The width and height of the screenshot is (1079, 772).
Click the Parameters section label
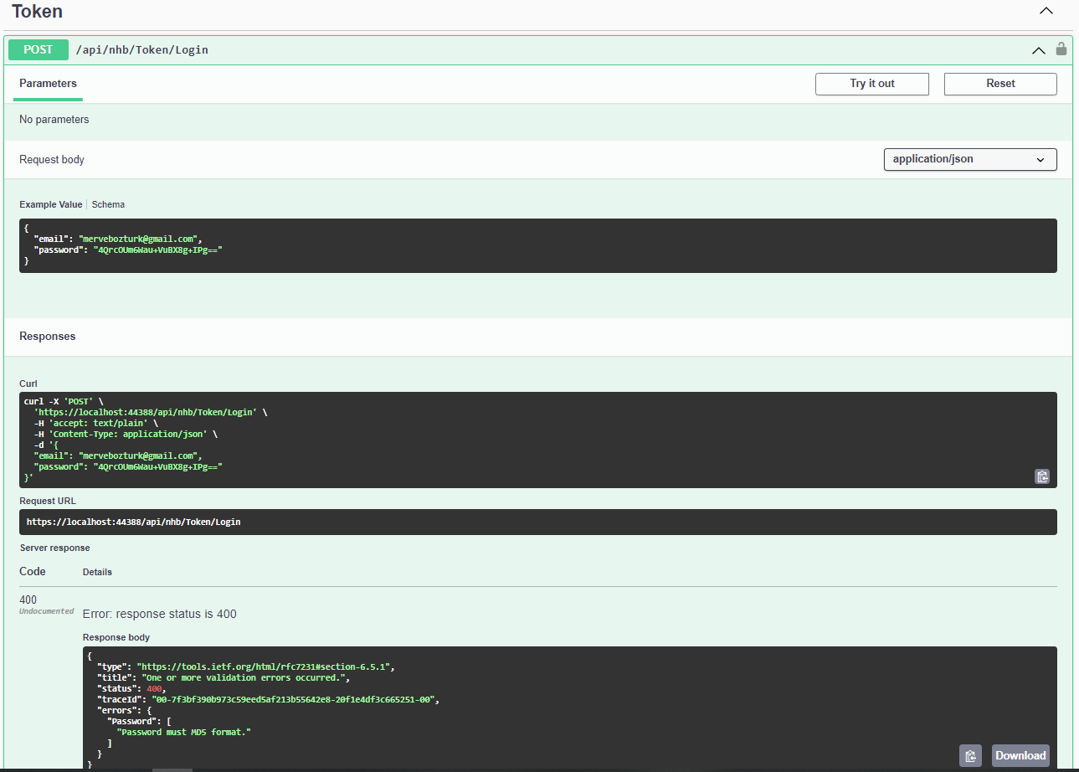click(48, 83)
